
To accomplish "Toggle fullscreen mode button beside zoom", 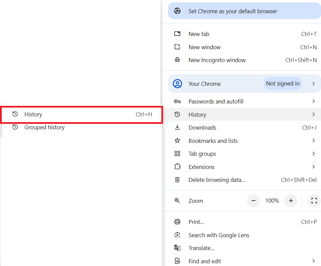I will point(314,201).
